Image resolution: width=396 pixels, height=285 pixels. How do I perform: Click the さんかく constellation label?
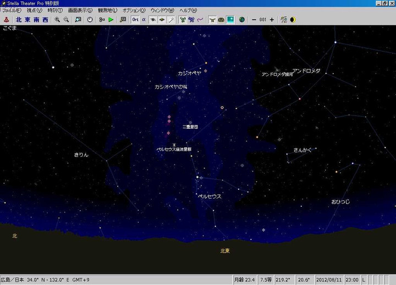pyautogui.click(x=302, y=150)
